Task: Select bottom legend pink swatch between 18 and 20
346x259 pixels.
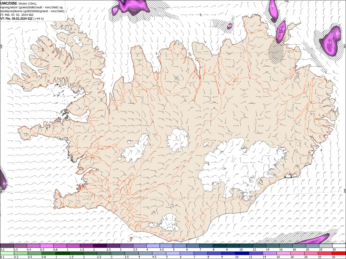Action: click(297, 253)
